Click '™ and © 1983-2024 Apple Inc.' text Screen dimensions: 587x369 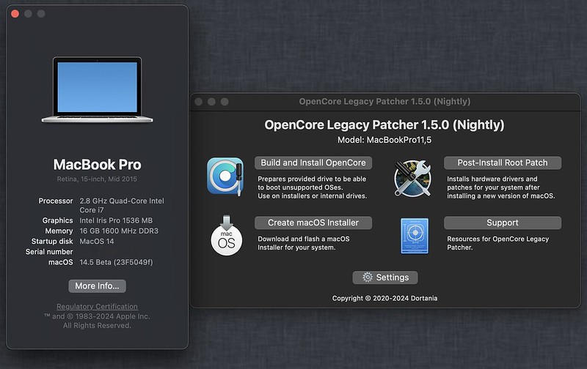pos(97,316)
